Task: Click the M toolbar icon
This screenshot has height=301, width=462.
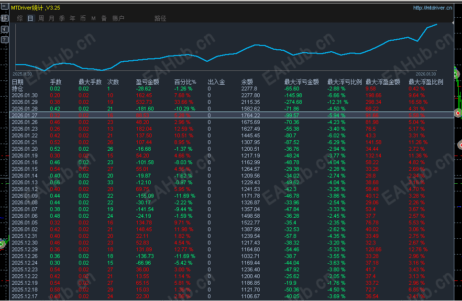Action: pyautogui.click(x=93, y=18)
